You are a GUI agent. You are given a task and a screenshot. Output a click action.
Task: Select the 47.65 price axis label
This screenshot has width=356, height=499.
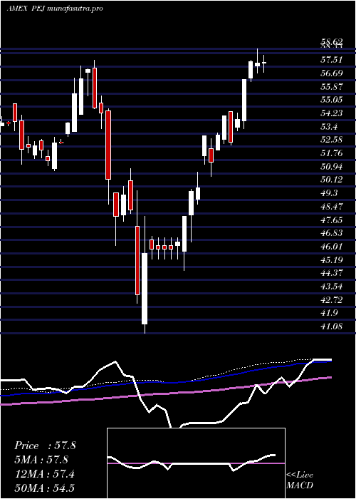coord(332,220)
